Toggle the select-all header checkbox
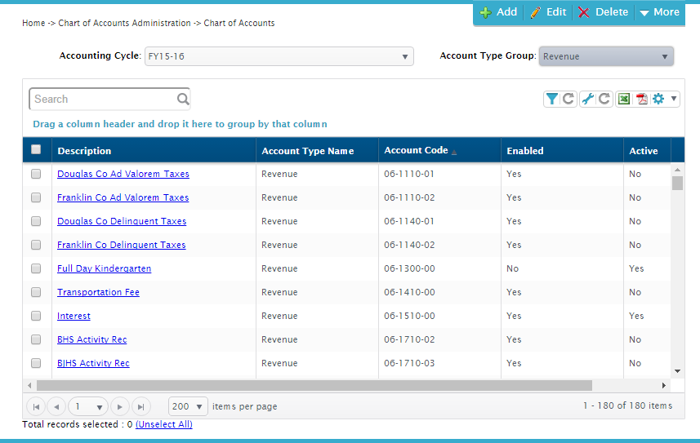The image size is (700, 443). coord(36,149)
